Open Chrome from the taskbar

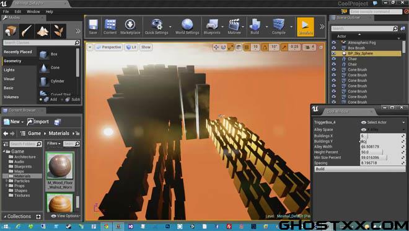pos(106,227)
